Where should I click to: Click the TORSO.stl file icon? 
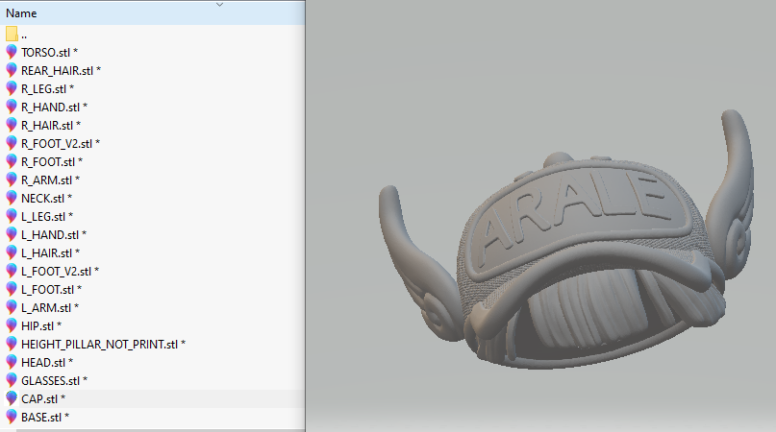[x=12, y=53]
